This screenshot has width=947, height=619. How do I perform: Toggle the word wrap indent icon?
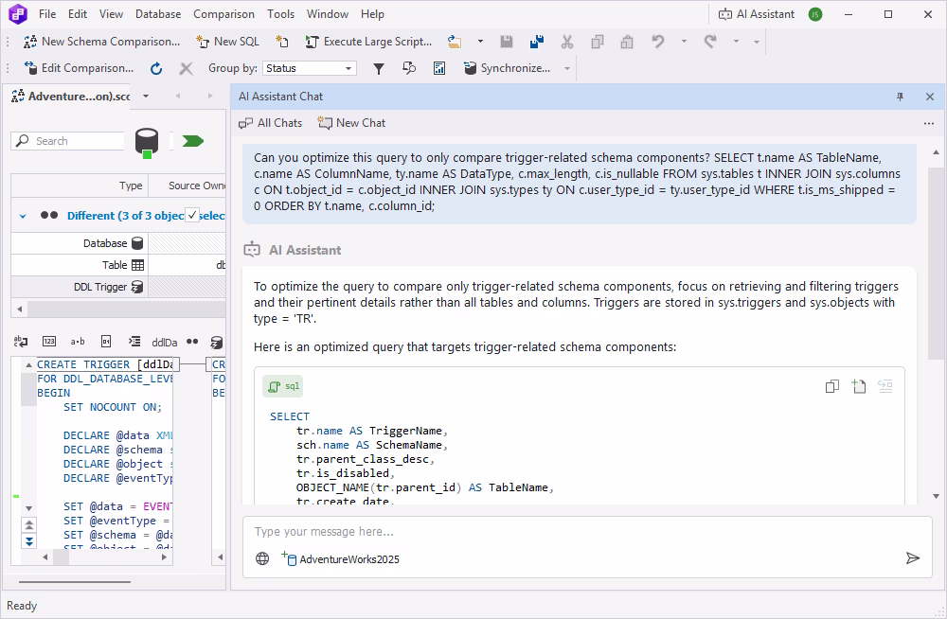click(134, 342)
